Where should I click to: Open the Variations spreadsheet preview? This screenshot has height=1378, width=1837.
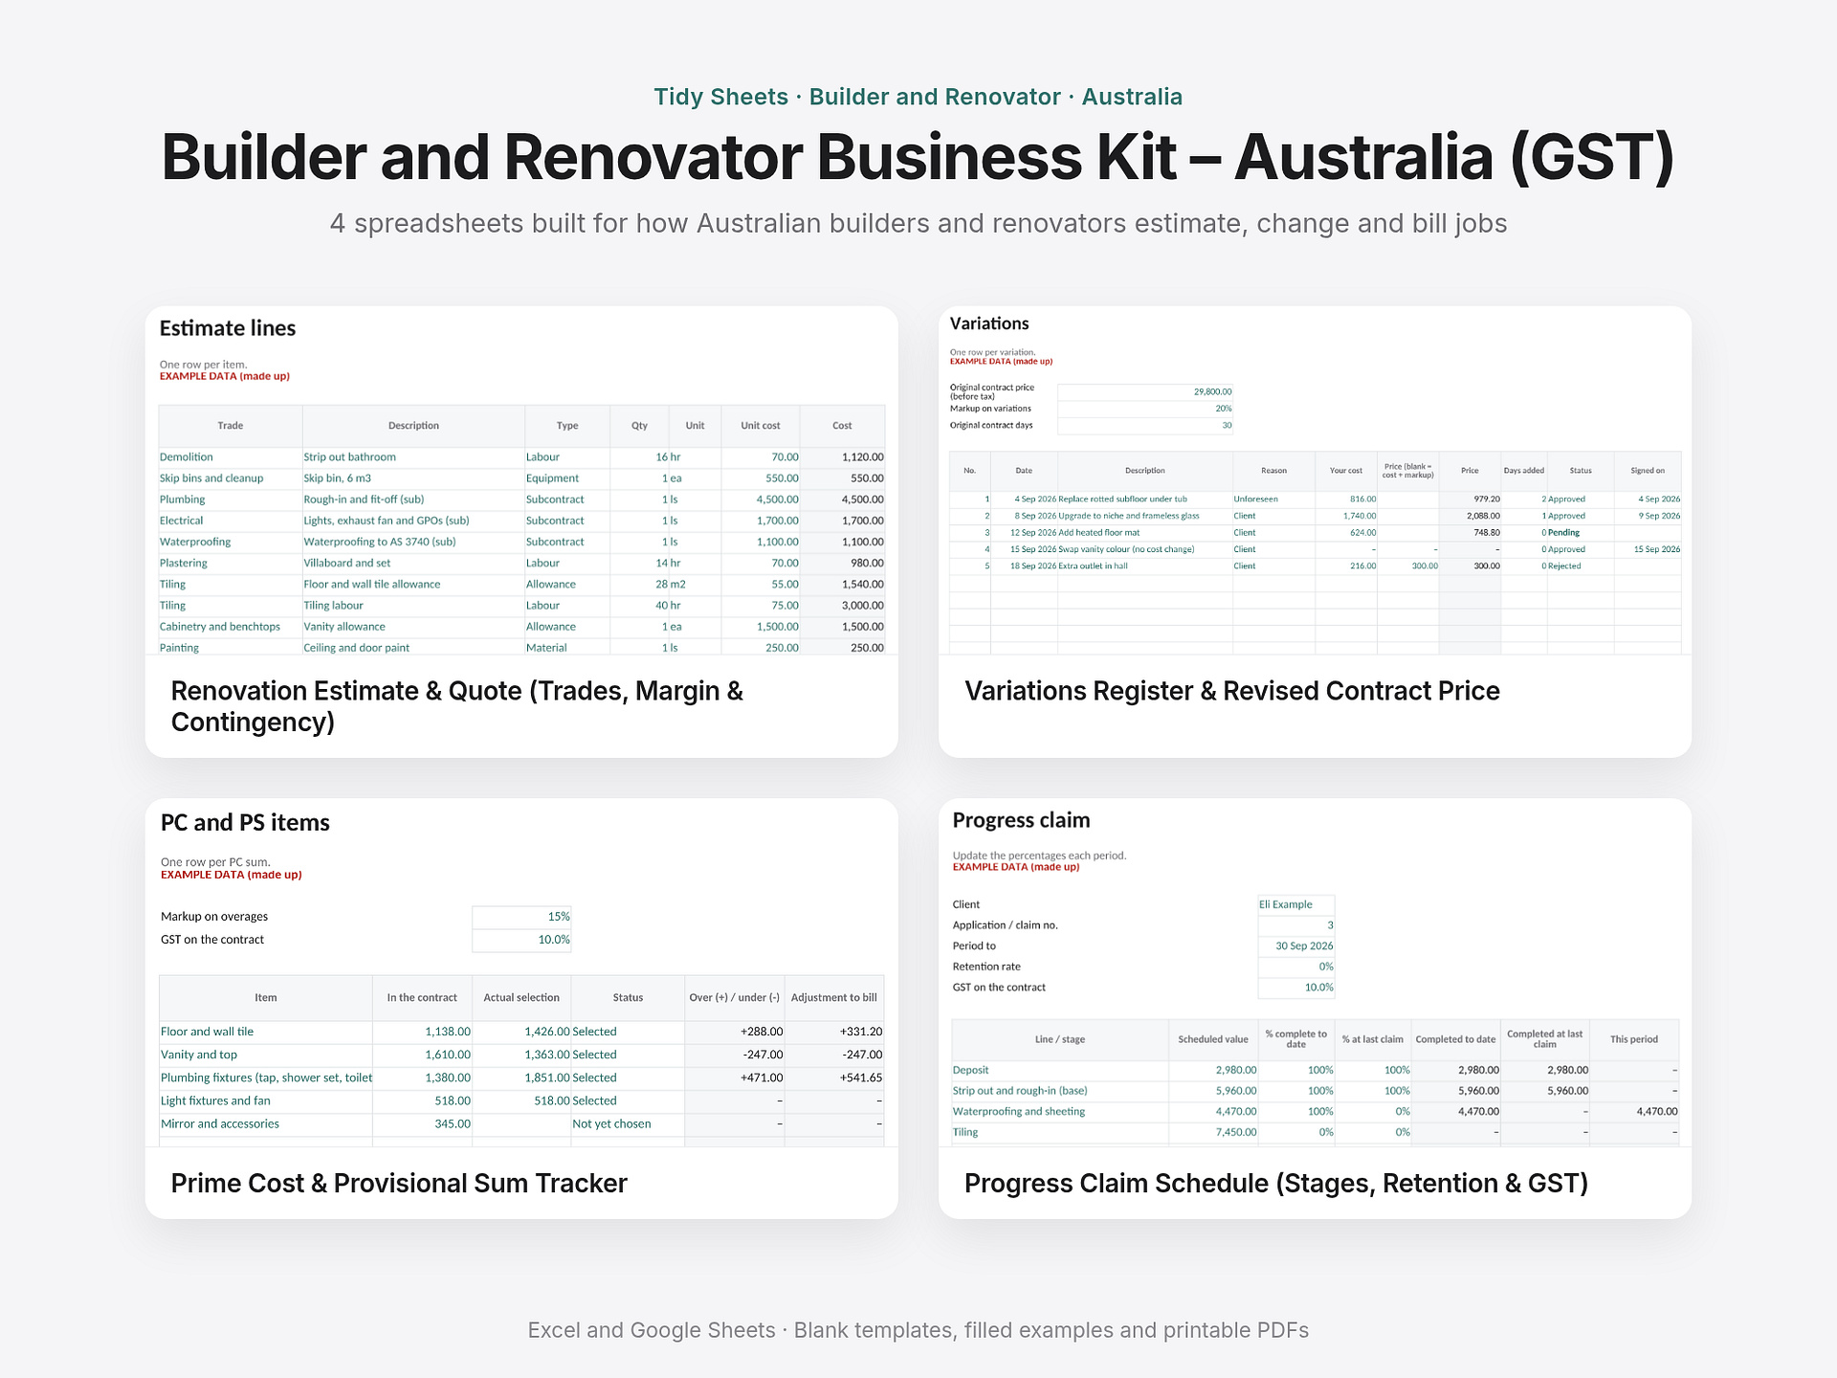[x=1315, y=480]
